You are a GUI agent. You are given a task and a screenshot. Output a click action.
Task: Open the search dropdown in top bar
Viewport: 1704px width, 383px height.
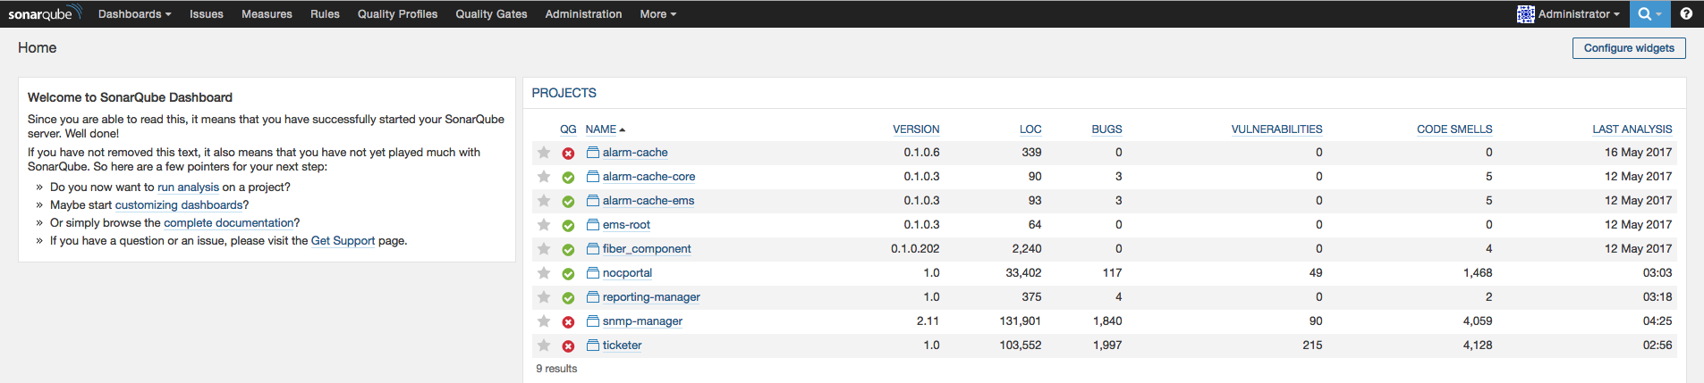[x=1649, y=14]
